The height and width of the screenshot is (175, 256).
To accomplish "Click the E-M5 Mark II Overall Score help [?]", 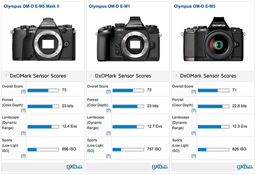I will [x=23, y=92].
